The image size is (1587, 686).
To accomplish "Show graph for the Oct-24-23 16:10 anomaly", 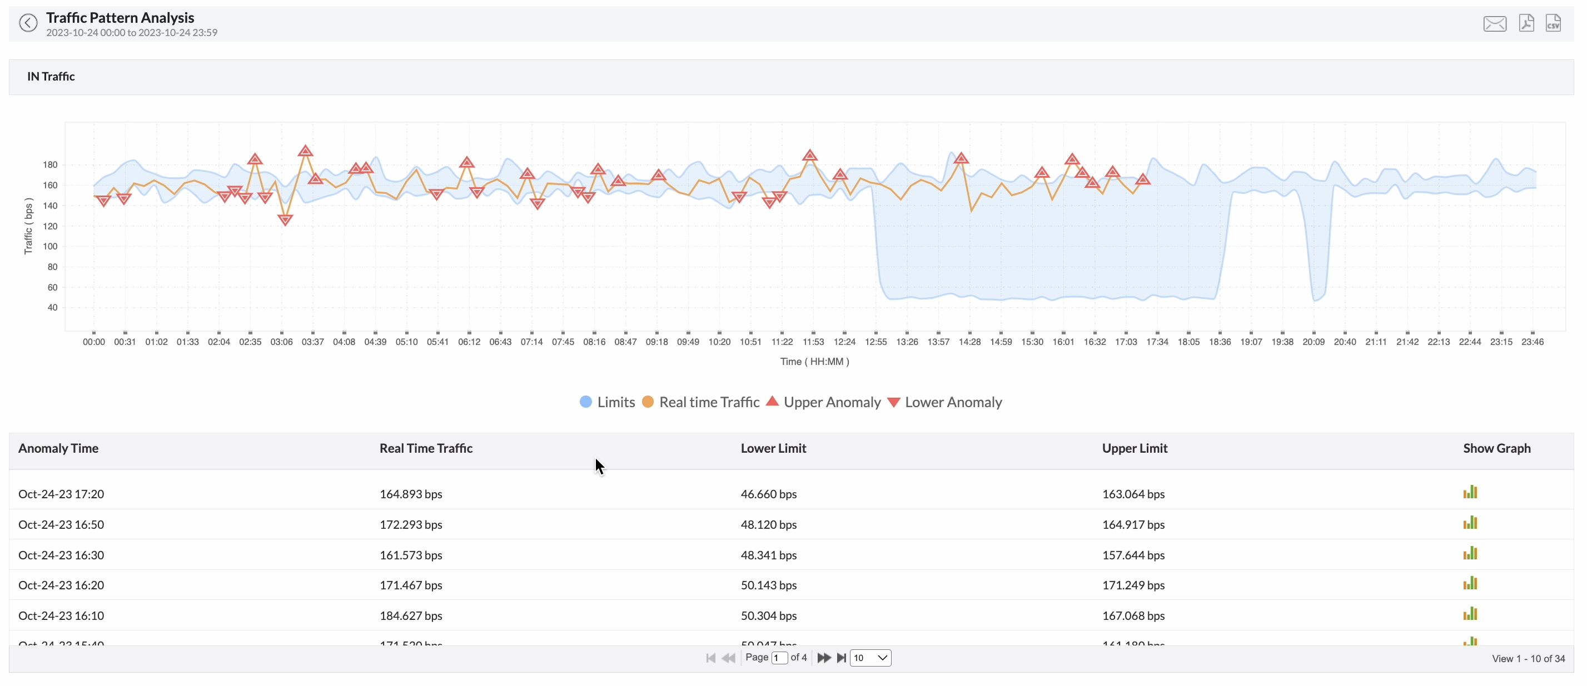I will click(1471, 613).
